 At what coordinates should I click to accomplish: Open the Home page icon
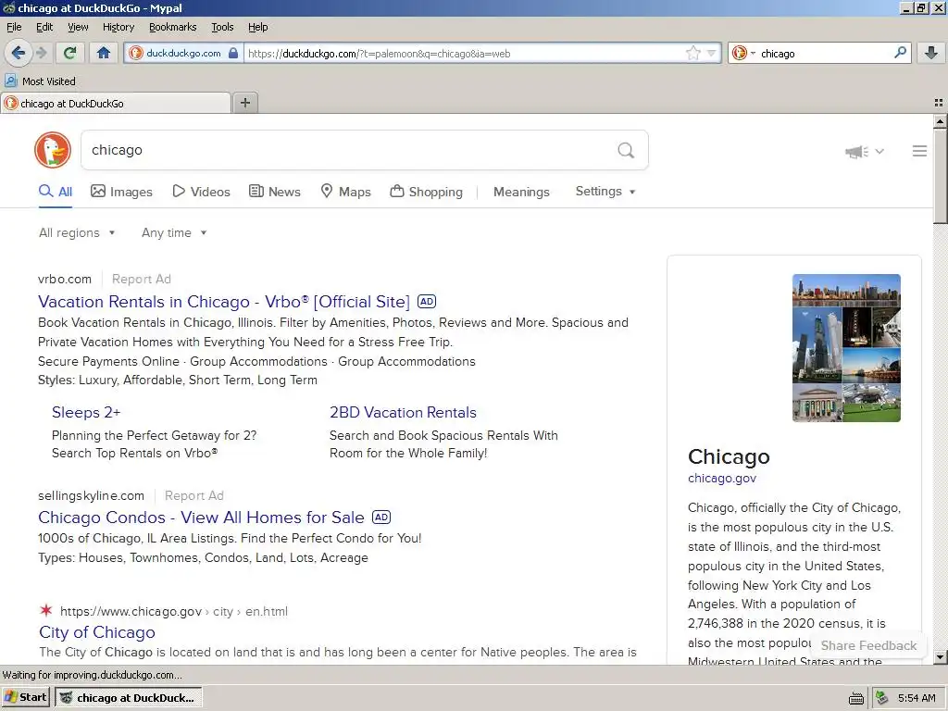point(104,53)
